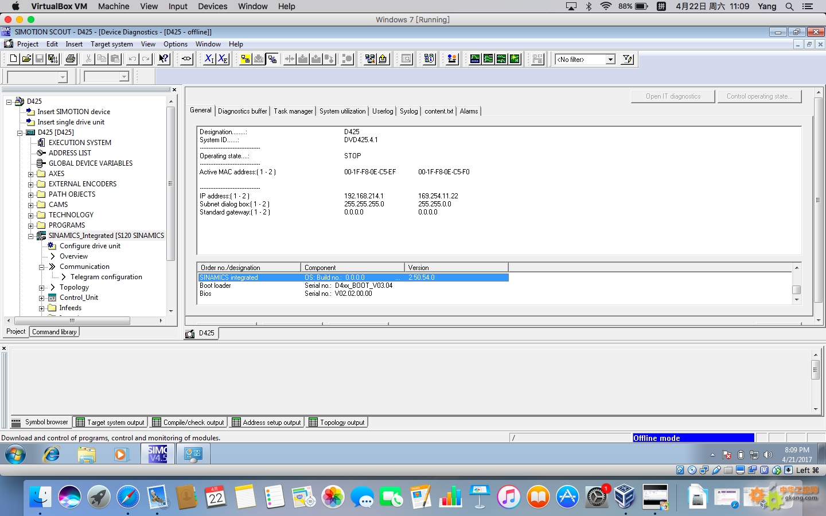Image resolution: width=826 pixels, height=516 pixels.
Task: Open the Compile/check output tab
Action: 188,423
